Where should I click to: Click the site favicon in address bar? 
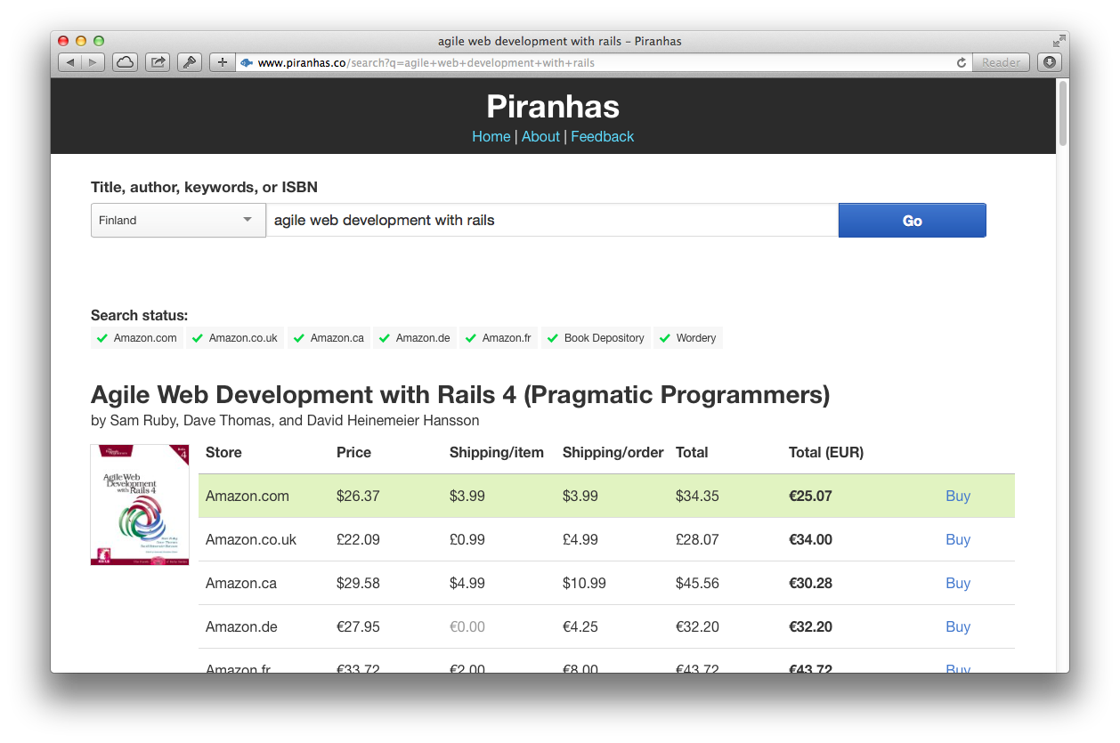tap(247, 63)
